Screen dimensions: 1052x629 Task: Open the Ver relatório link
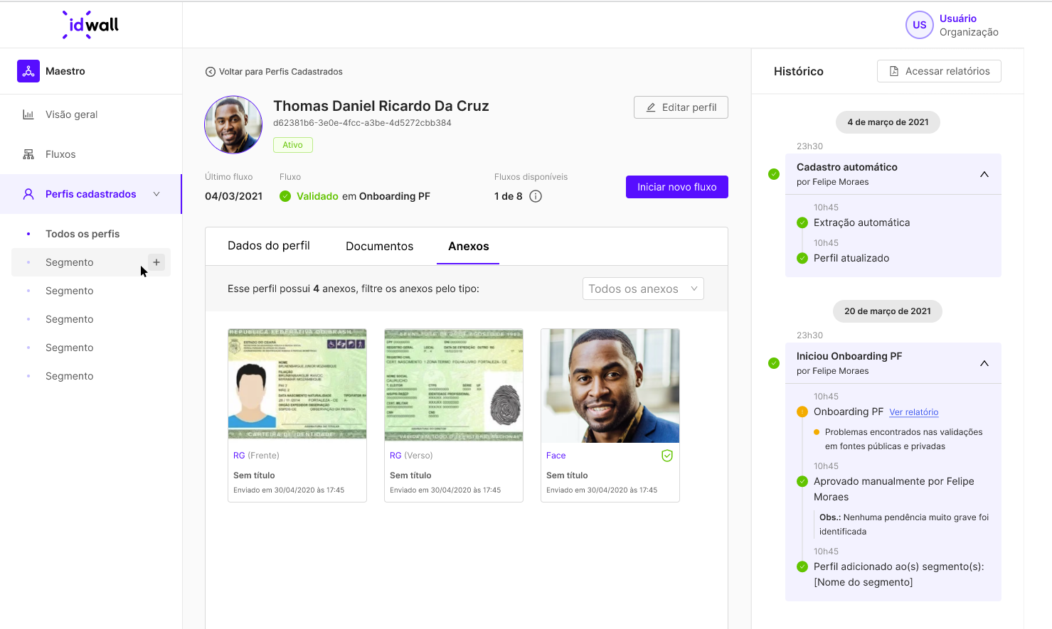[913, 412]
